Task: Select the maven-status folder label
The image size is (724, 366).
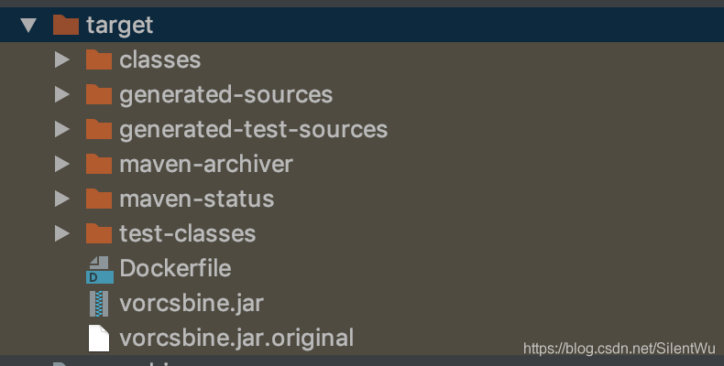Action: (196, 199)
